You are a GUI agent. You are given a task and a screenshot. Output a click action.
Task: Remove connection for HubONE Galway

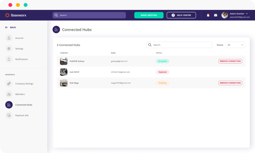(x=230, y=61)
